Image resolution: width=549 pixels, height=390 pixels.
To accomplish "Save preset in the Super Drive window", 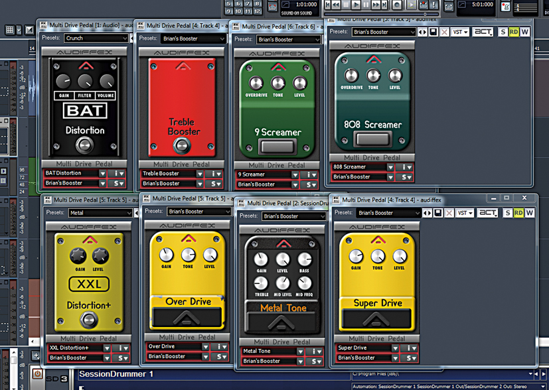I will pyautogui.click(x=438, y=213).
